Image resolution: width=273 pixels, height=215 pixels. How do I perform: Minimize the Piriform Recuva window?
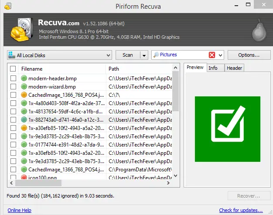[x=236, y=5]
